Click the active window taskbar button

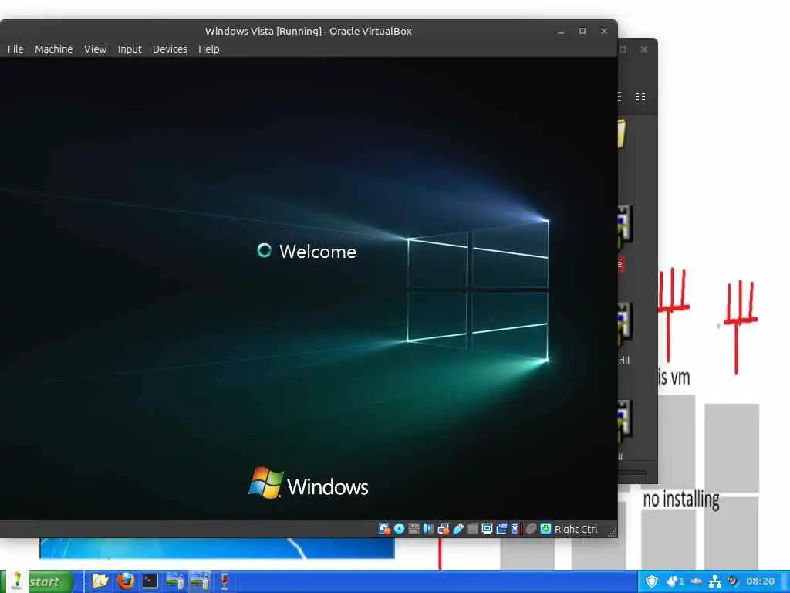point(200,581)
